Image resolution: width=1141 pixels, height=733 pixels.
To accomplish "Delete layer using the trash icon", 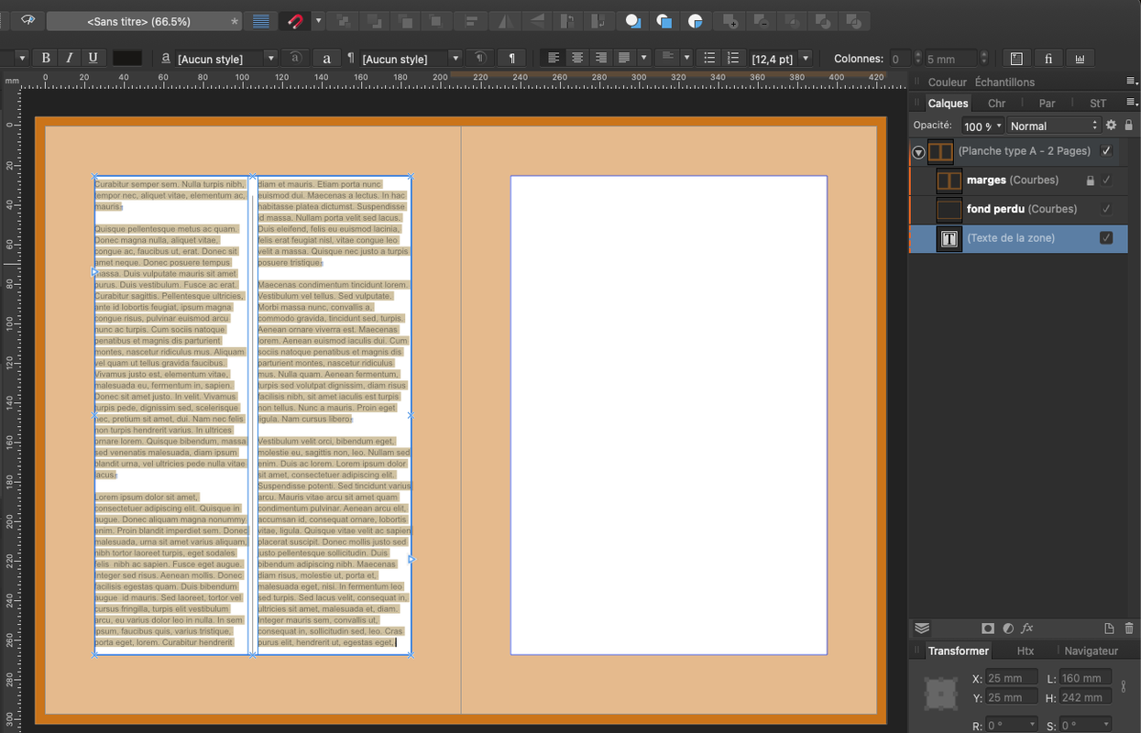I will pyautogui.click(x=1129, y=629).
